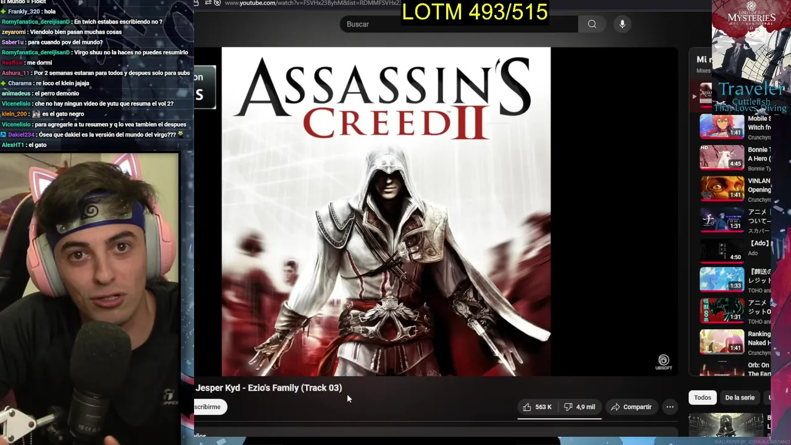Screen dimensions: 791x445
Task: Click the Ubisoft logo on the video
Action: tap(664, 363)
